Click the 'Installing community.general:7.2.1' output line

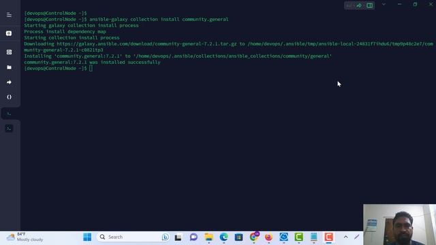(178, 56)
